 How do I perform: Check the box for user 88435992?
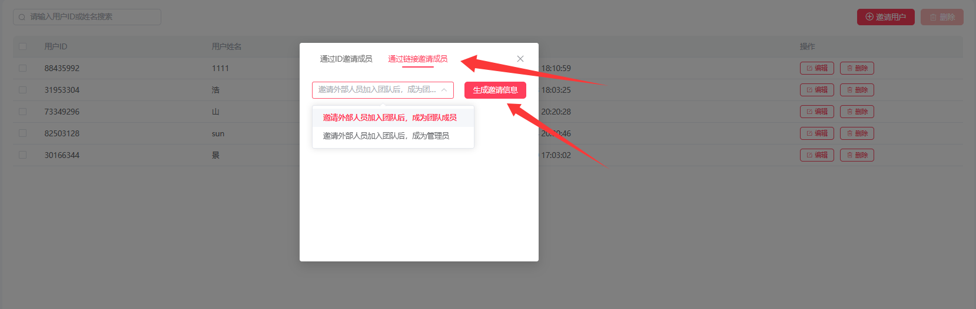[23, 68]
